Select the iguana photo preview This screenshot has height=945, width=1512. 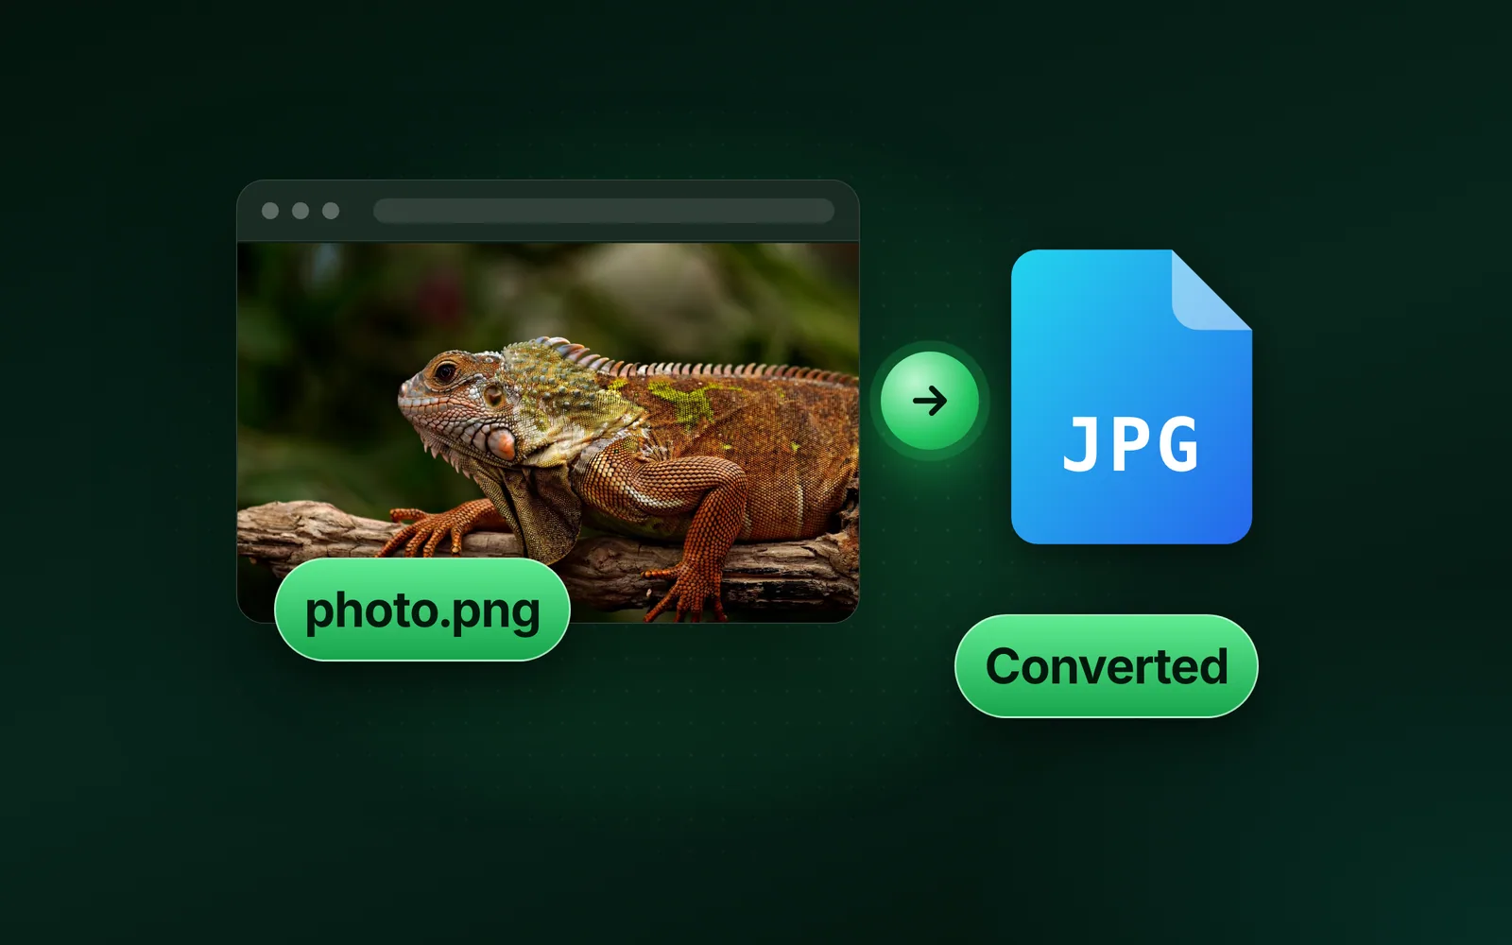[x=548, y=432]
